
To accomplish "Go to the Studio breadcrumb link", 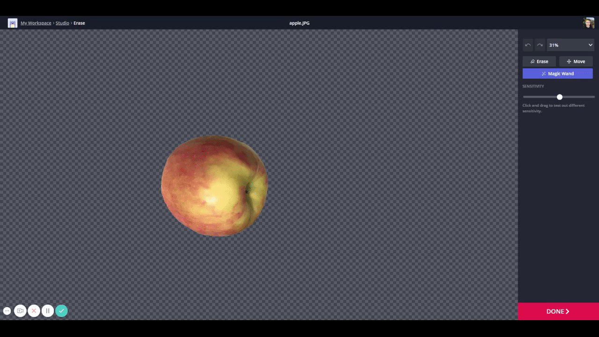I will click(x=62, y=23).
